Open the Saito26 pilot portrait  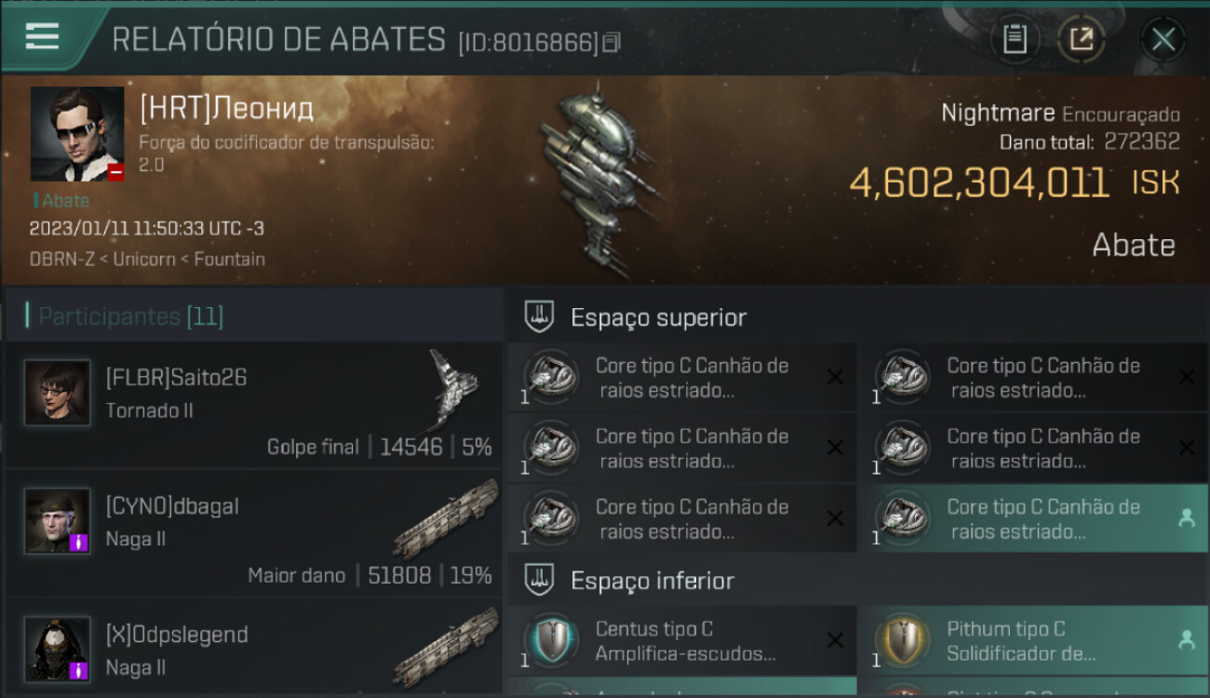tap(58, 394)
